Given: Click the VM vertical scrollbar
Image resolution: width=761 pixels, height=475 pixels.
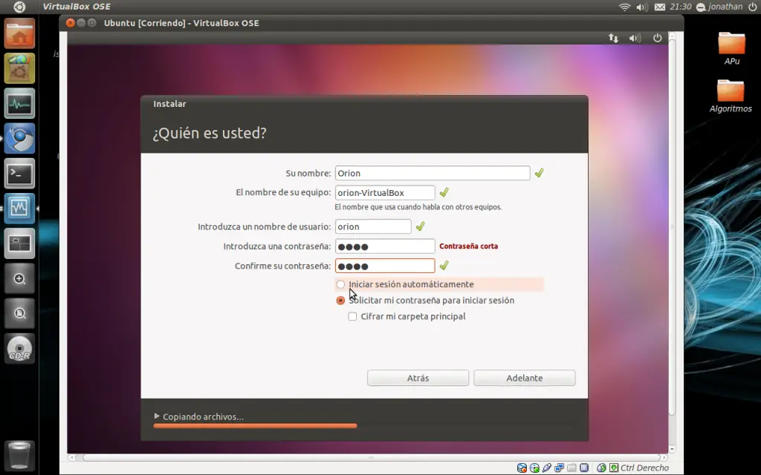Looking at the screenshot, I should [672, 228].
